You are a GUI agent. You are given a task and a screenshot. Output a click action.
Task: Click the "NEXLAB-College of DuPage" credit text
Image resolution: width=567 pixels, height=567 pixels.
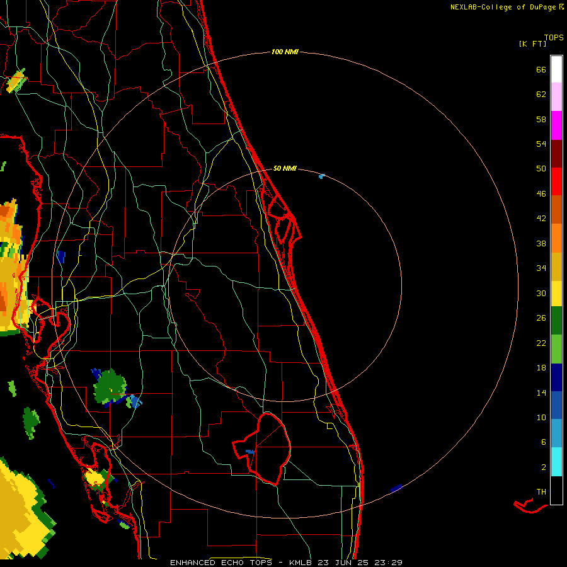[x=503, y=7]
